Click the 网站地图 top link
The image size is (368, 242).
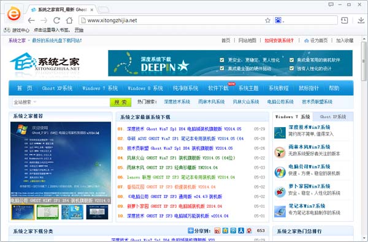pyautogui.click(x=247, y=41)
